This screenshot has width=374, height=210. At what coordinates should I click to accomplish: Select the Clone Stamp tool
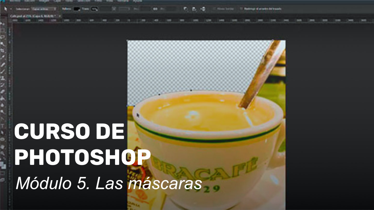3,78
